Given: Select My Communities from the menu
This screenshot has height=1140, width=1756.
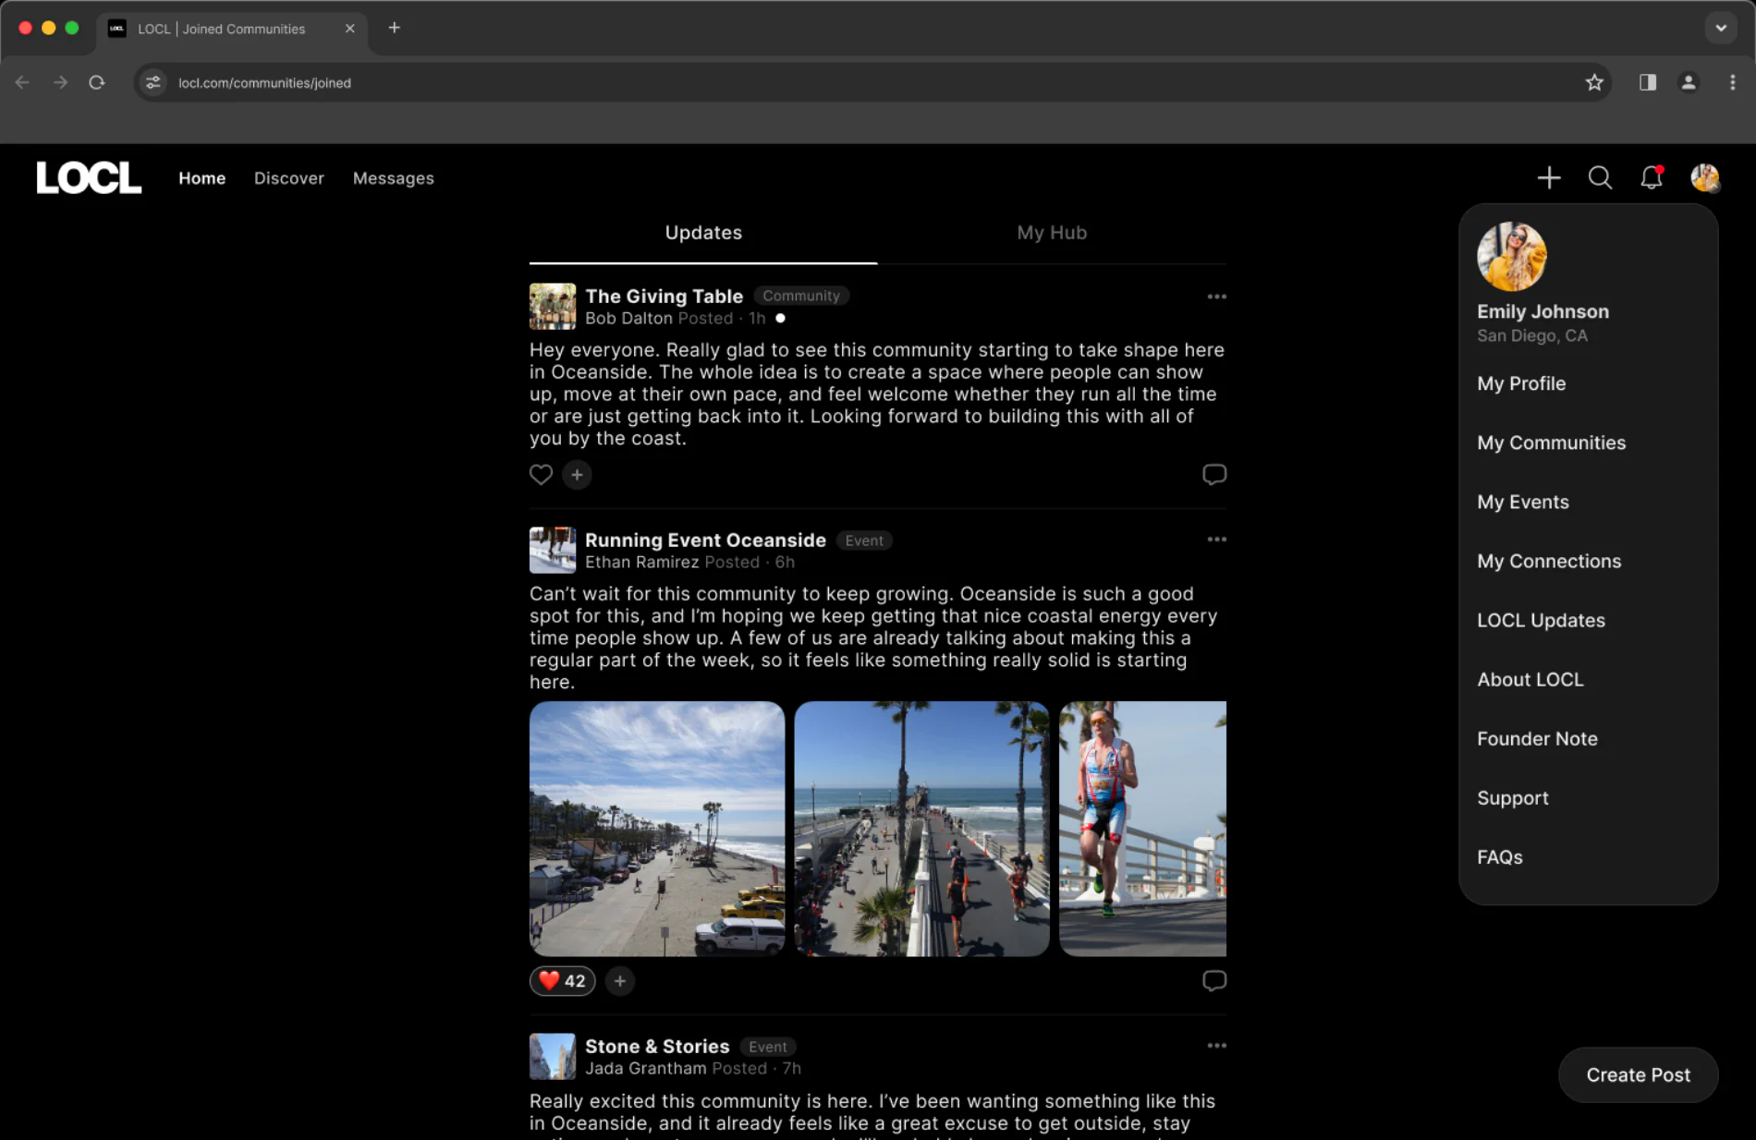Looking at the screenshot, I should [x=1551, y=443].
